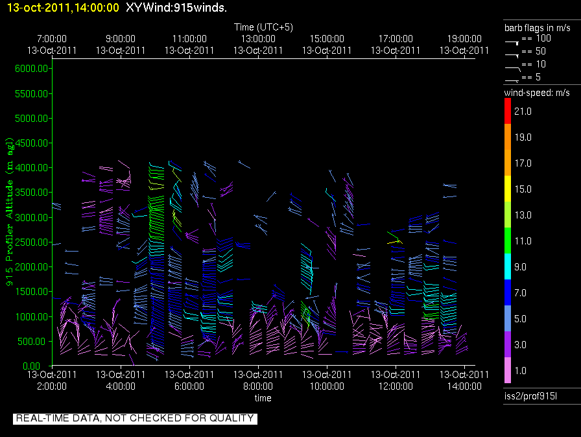The height and width of the screenshot is (437, 581).
Task: Click the 12:00:00 bottom axis tick label
Action: (396, 386)
